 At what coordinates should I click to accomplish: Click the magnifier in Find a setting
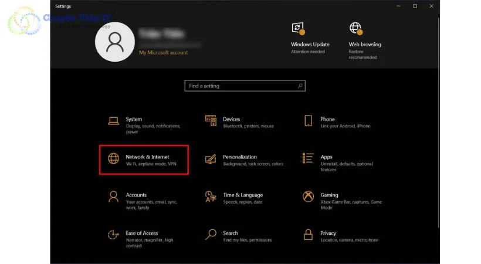pyautogui.click(x=300, y=86)
